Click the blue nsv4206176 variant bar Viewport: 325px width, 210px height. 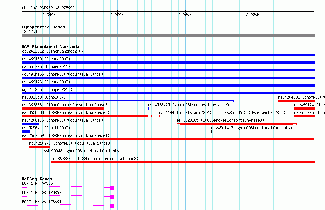pyautogui.click(x=30, y=124)
